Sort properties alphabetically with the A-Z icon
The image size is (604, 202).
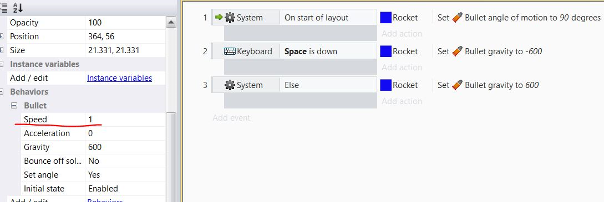pyautogui.click(x=18, y=7)
